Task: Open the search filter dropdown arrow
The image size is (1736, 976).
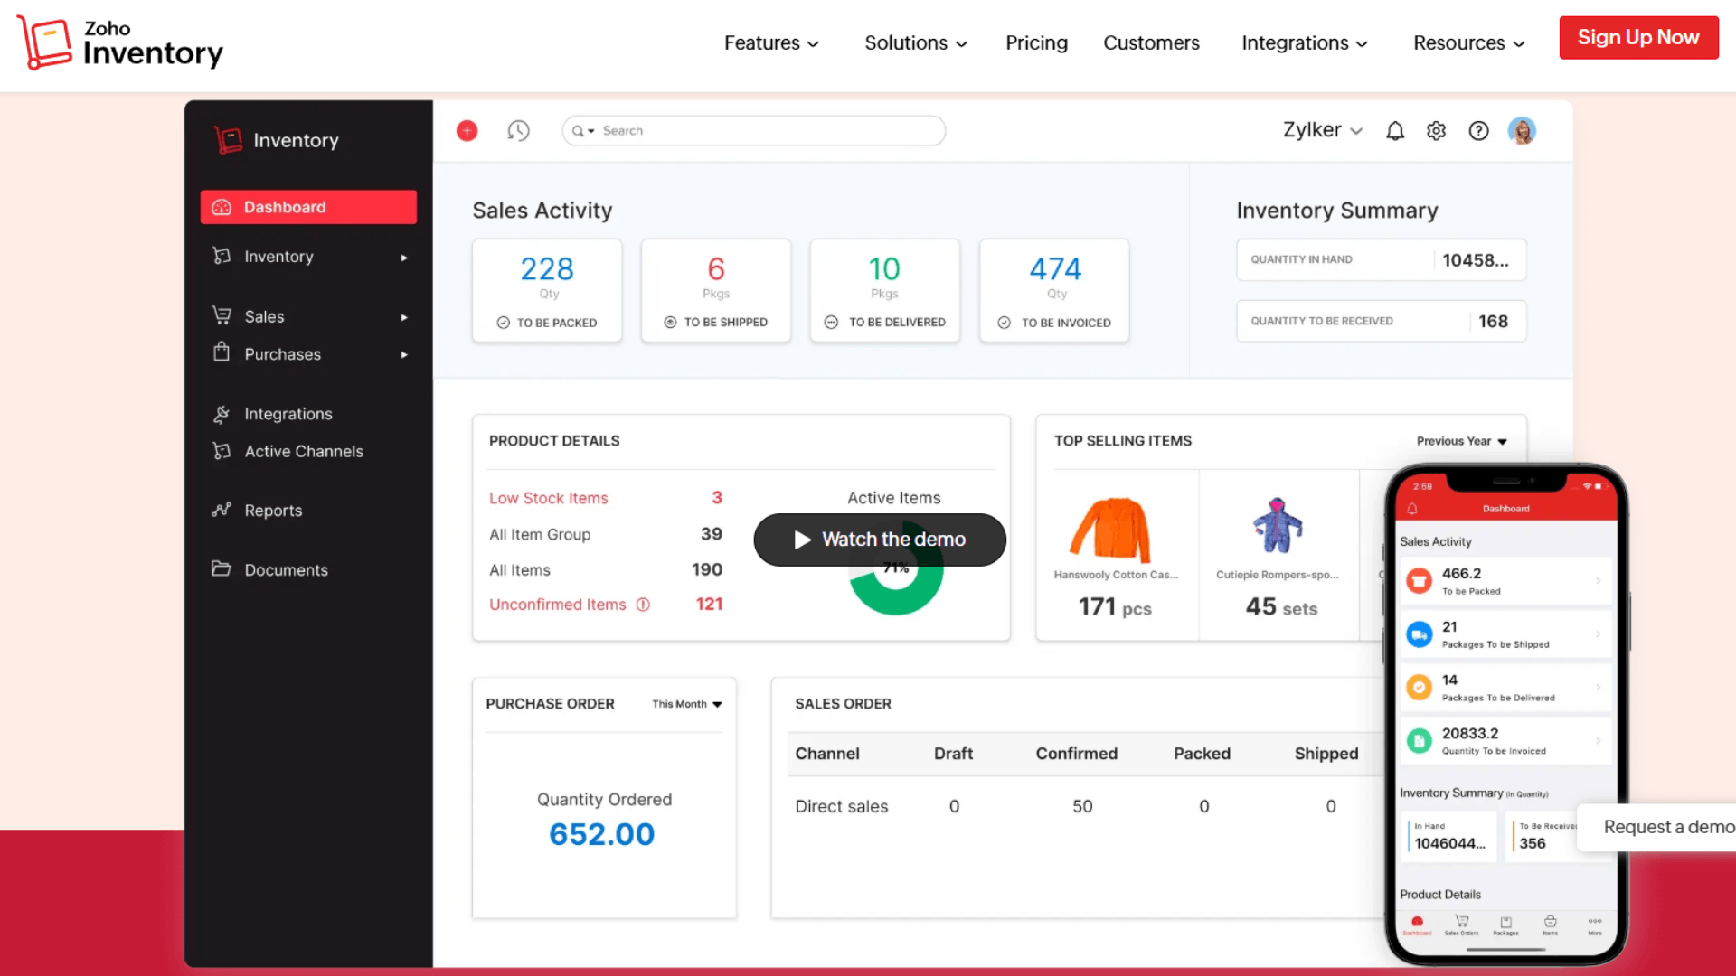Action: pyautogui.click(x=591, y=131)
